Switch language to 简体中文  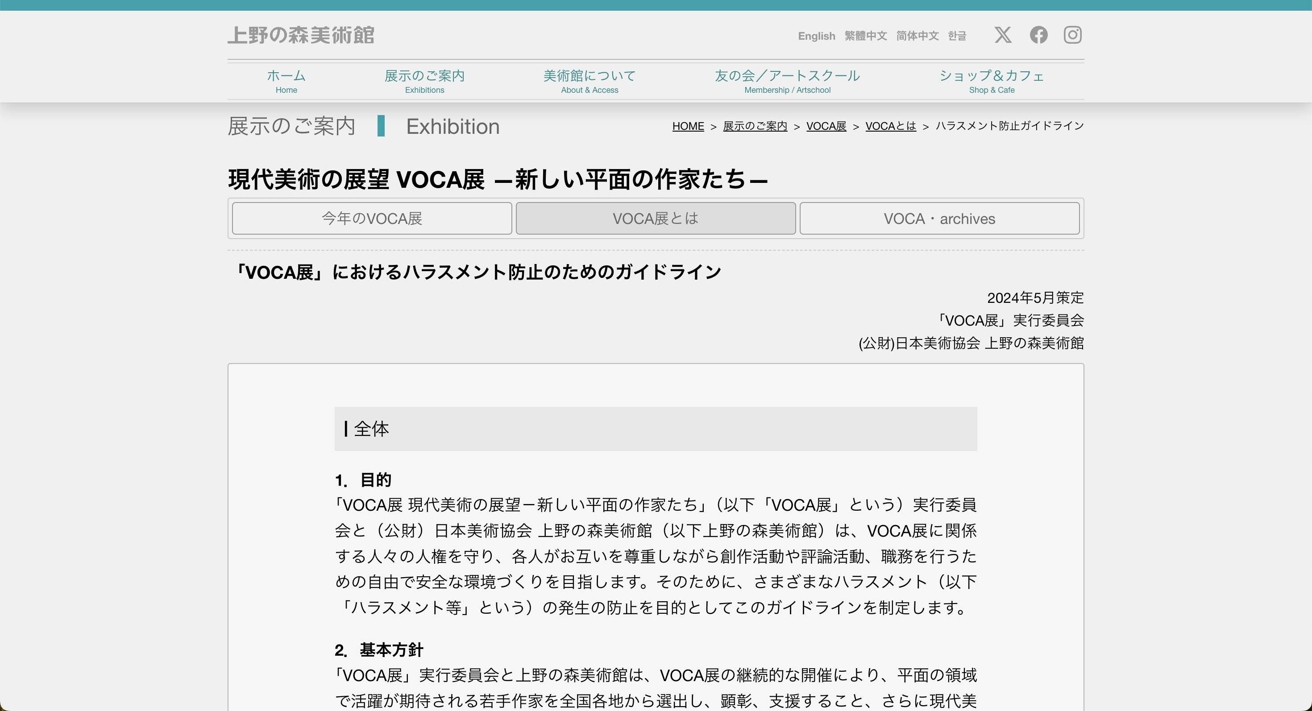[917, 36]
